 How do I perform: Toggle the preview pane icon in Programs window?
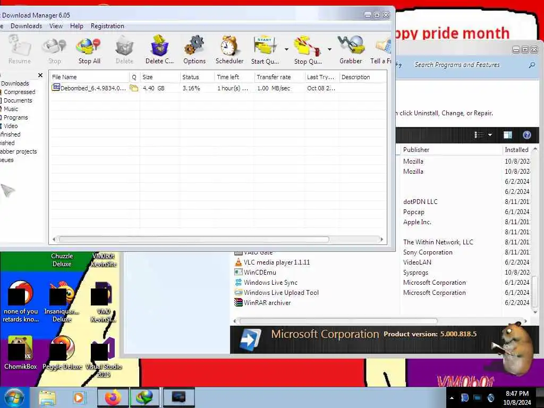507,134
